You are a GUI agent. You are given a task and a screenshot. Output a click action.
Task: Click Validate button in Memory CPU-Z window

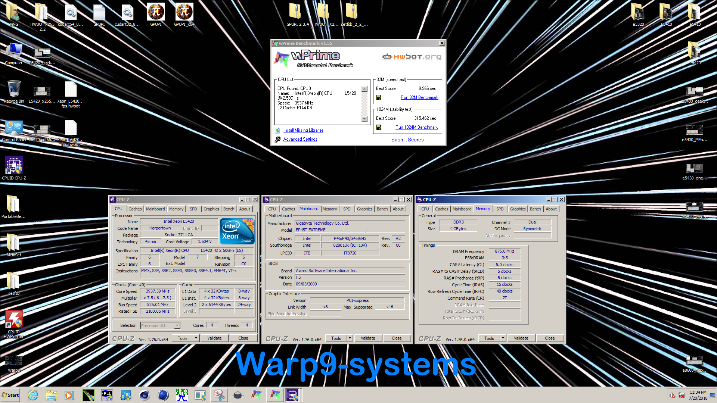coord(521,338)
